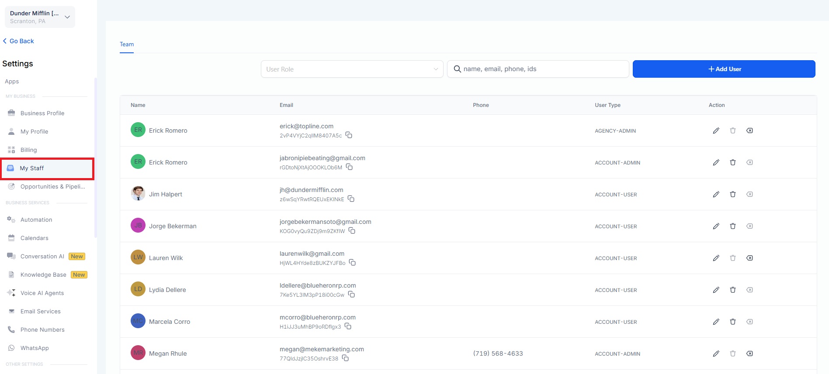Click the sidebar scrollbar
The image size is (829, 374).
(x=95, y=157)
